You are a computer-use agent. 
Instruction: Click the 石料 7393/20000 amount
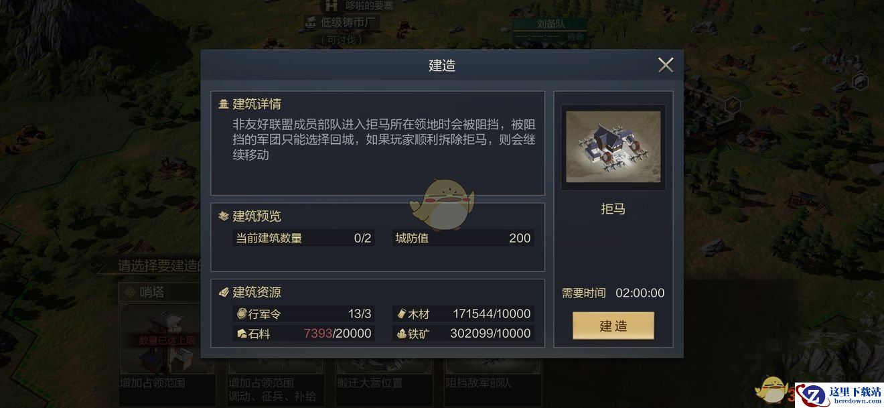click(x=338, y=333)
